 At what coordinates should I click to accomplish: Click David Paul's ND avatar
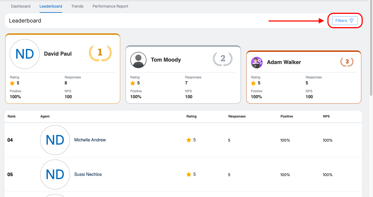25,54
